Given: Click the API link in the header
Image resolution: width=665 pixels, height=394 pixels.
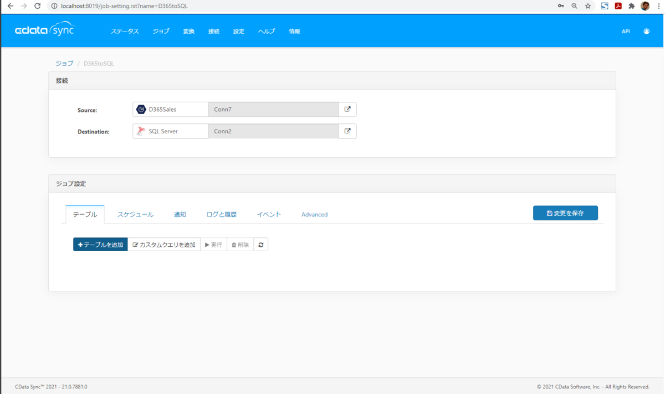Looking at the screenshot, I should (x=626, y=32).
